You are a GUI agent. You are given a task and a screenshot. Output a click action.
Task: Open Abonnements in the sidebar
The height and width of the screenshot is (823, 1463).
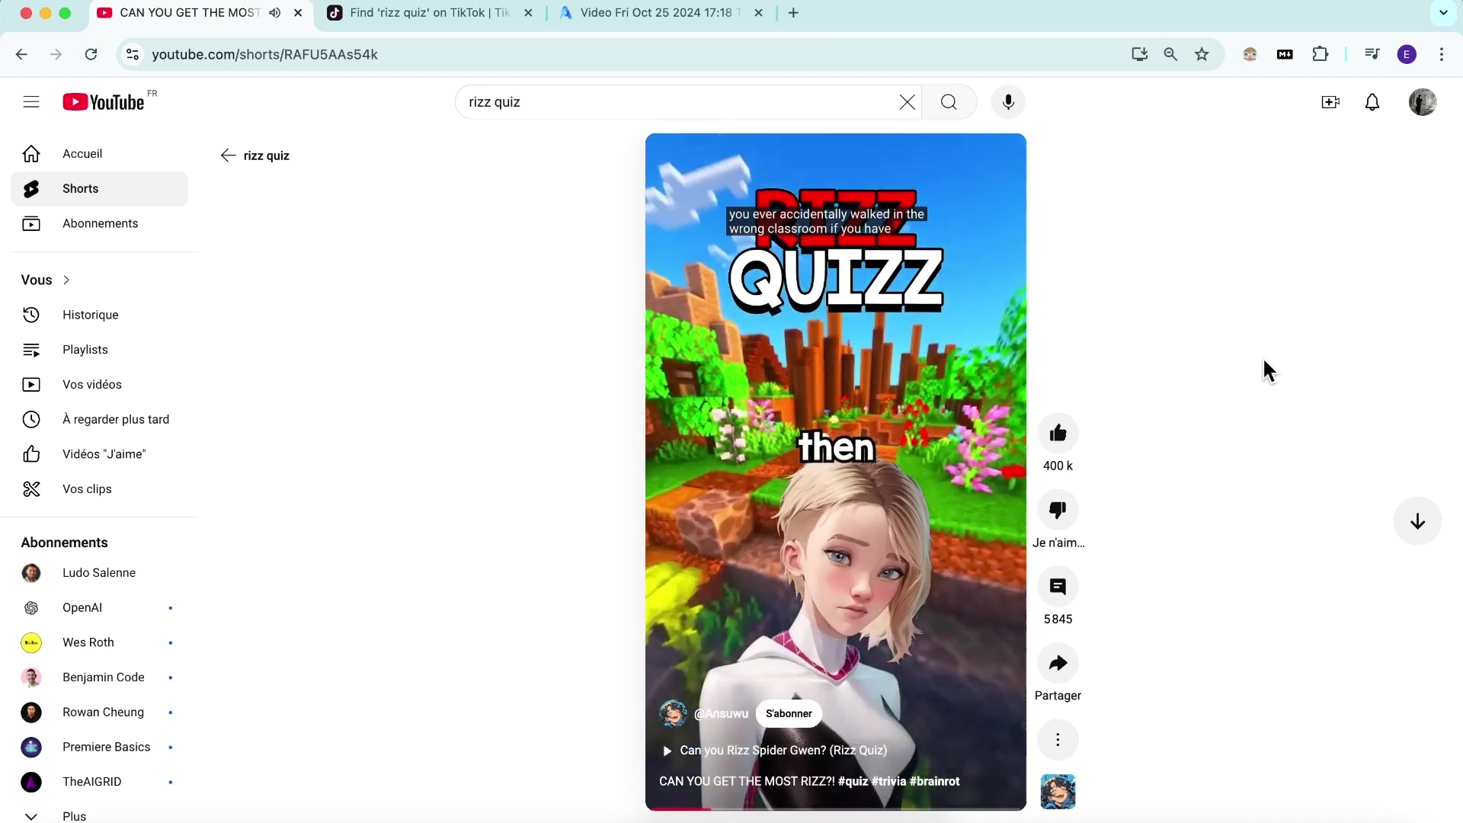coord(99,224)
